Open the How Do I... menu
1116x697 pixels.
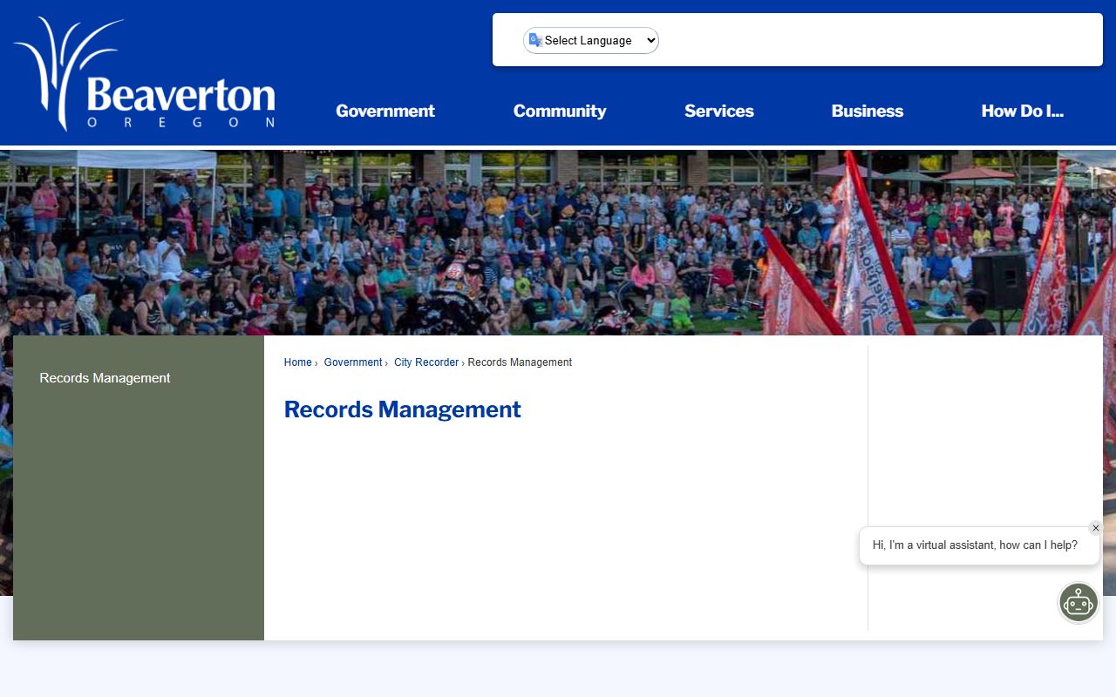pos(1023,111)
